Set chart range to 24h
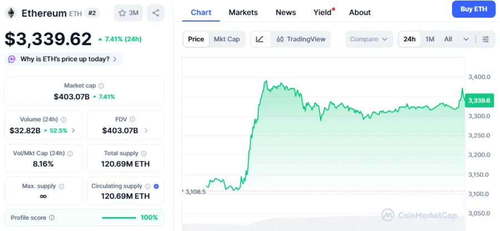 pos(409,39)
